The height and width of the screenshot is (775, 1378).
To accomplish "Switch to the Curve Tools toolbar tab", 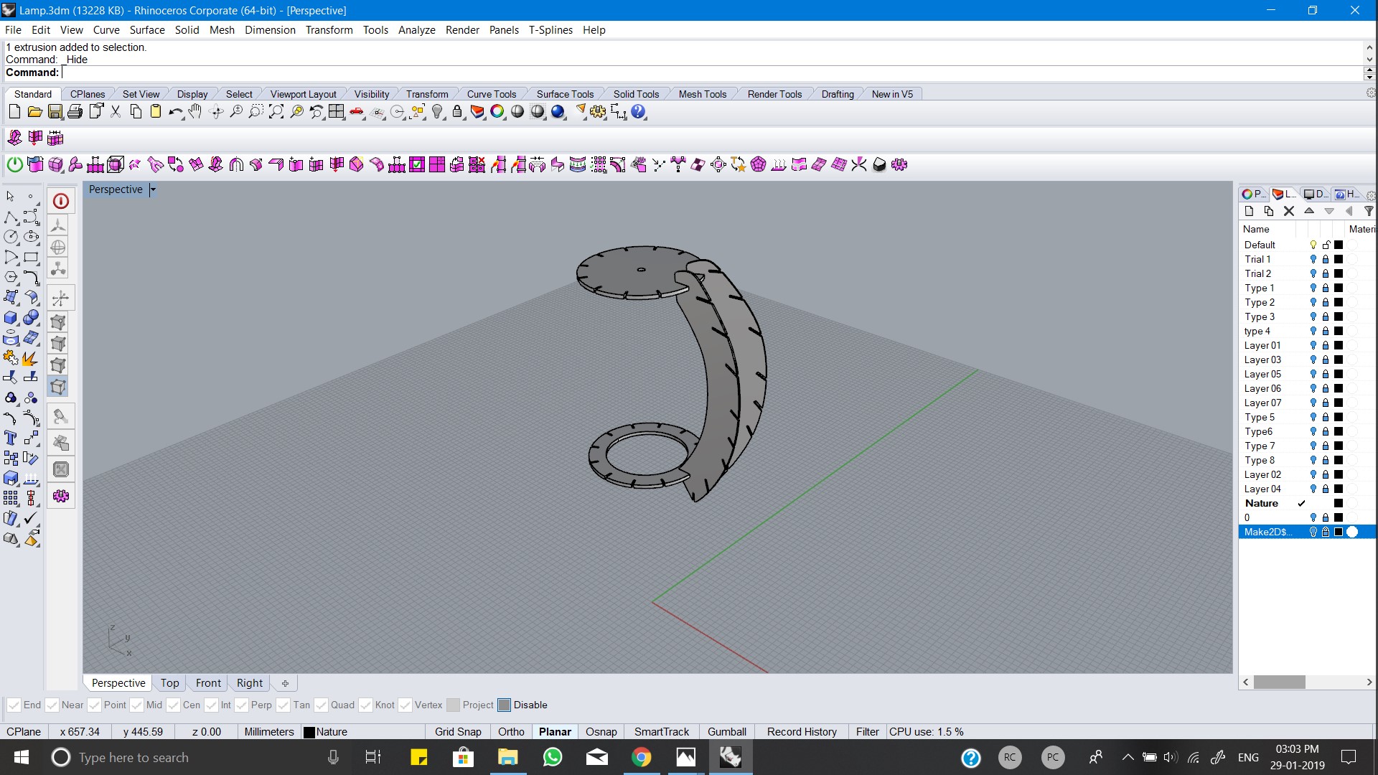I will [x=491, y=94].
